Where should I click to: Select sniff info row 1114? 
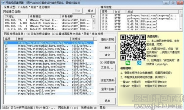coord(140,21)
